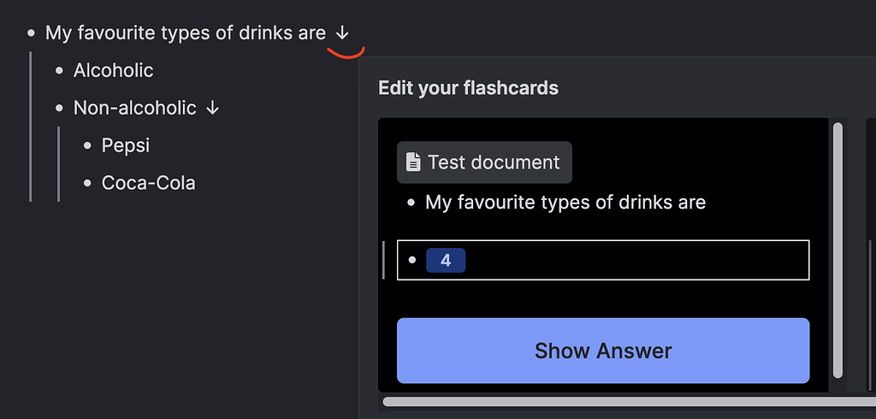Select the Alcoholic list item text
The image size is (876, 419).
(x=113, y=71)
